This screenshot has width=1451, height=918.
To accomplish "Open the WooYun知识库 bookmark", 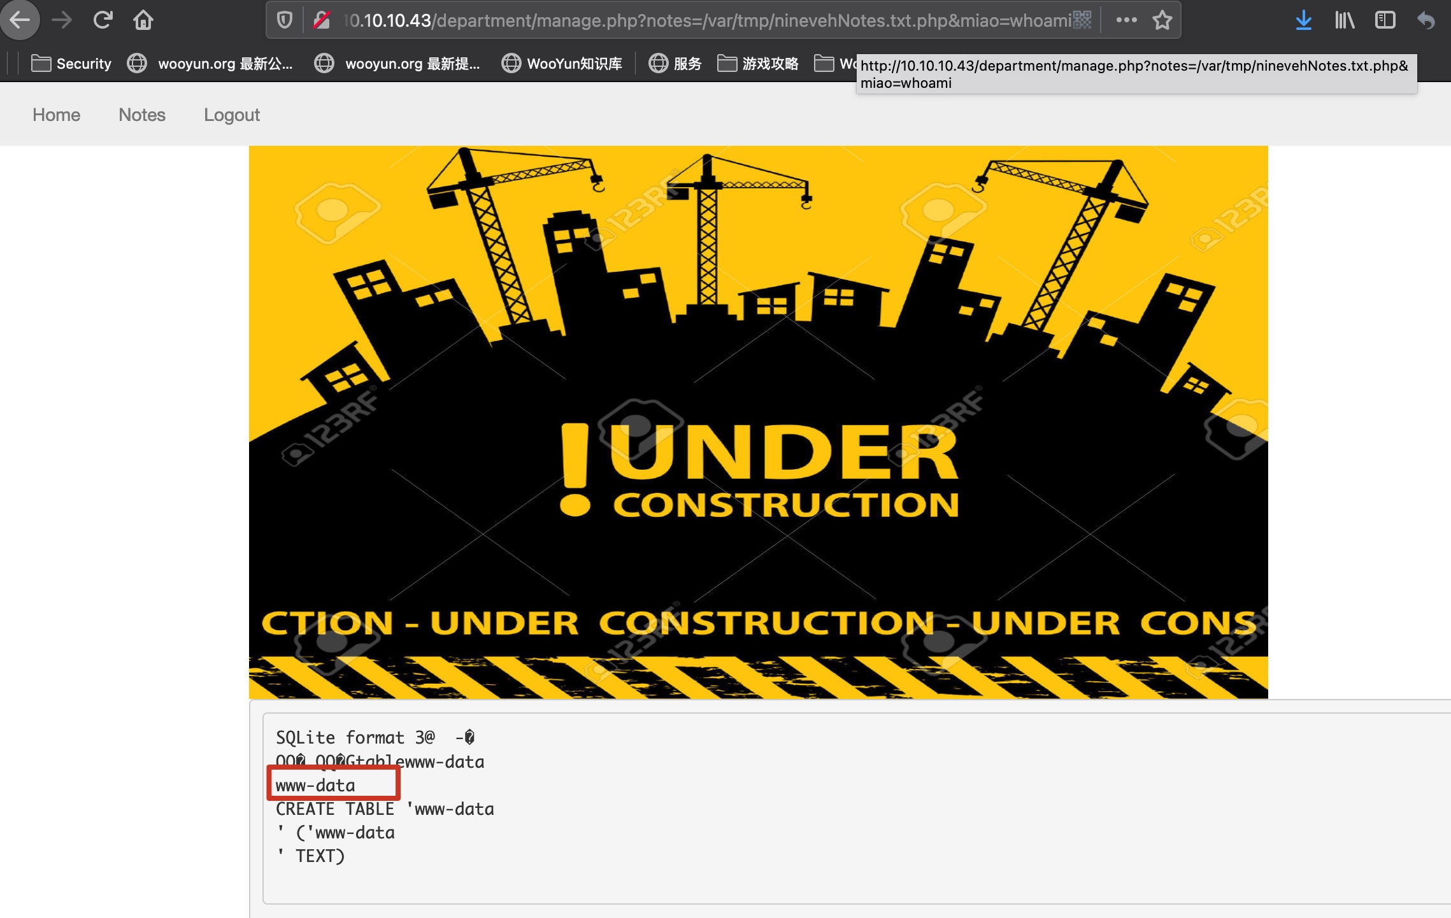I will (x=562, y=64).
